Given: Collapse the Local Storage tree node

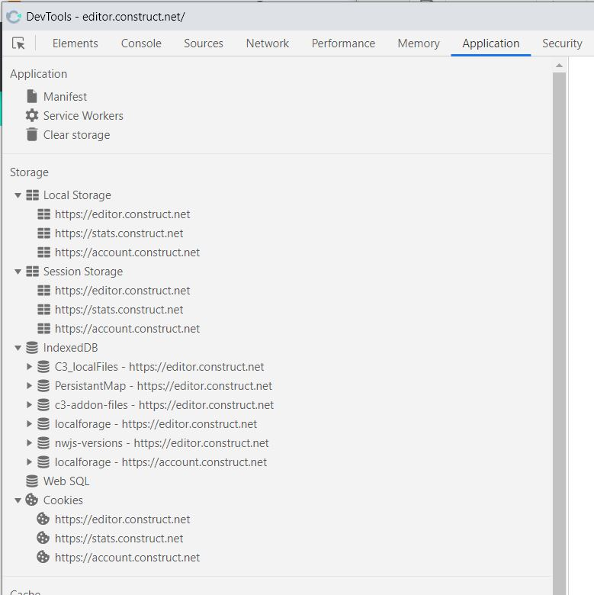Looking at the screenshot, I should tap(18, 195).
